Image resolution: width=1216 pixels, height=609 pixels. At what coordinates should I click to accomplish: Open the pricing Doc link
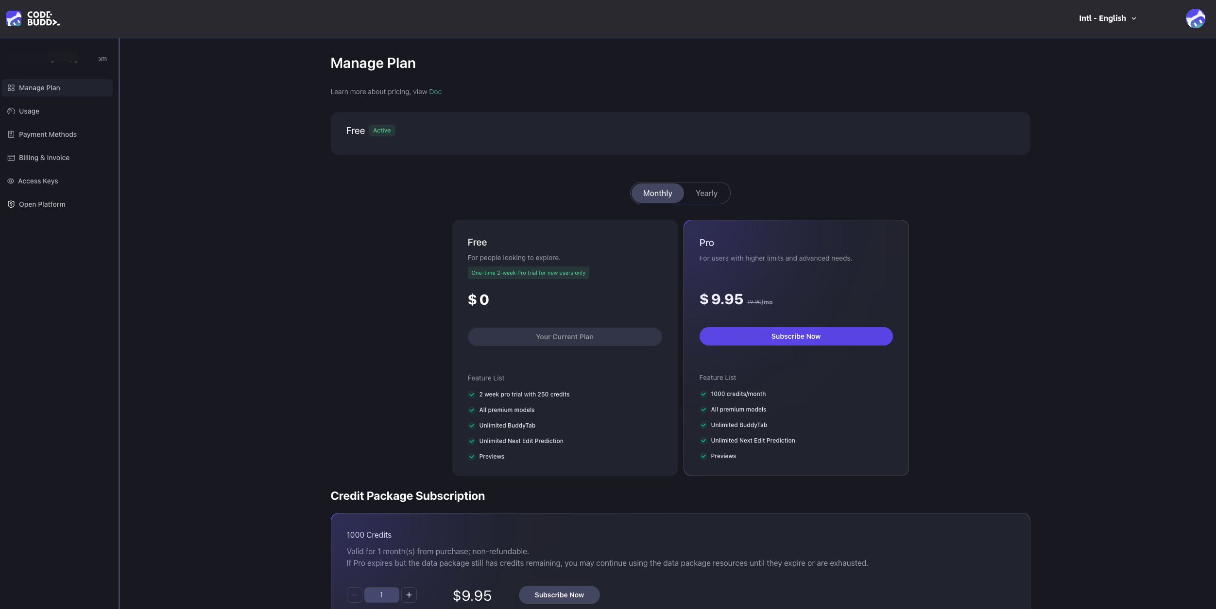click(x=435, y=92)
